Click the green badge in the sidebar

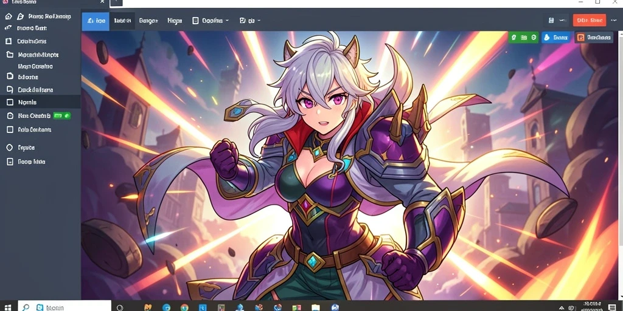[x=61, y=116]
